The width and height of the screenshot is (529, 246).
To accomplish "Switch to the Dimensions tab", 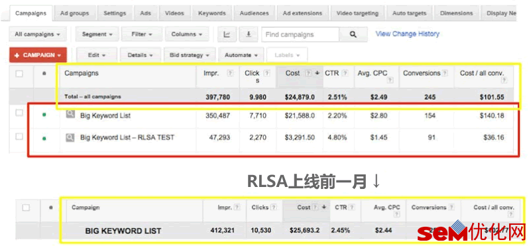I will (x=457, y=13).
